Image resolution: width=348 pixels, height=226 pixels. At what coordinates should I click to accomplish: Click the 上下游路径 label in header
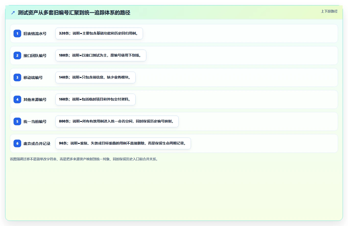[329, 11]
